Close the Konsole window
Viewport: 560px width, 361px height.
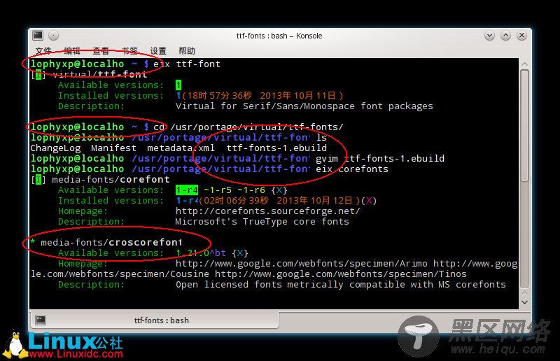coord(521,36)
